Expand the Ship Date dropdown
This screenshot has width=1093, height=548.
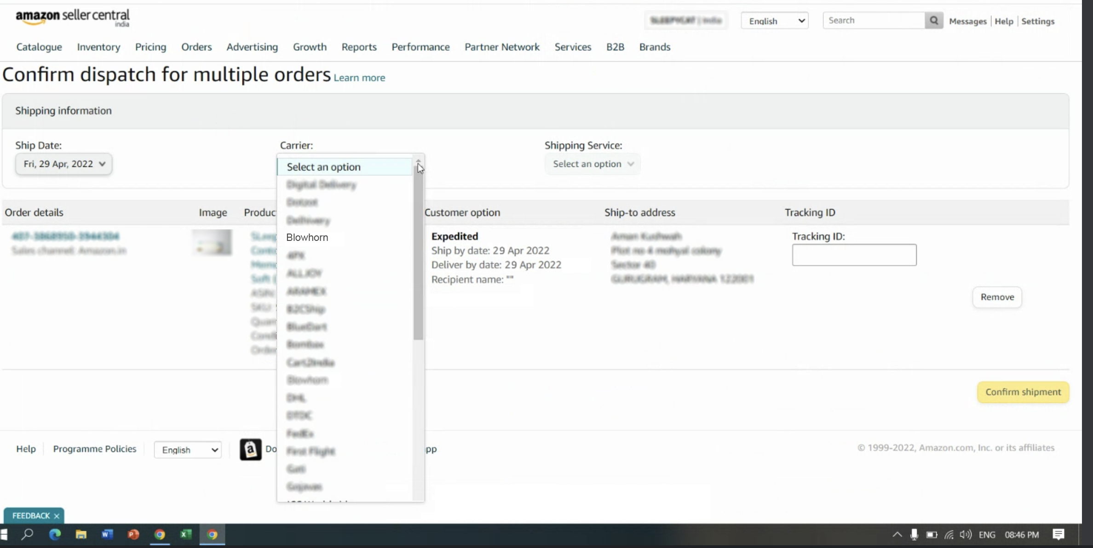(63, 164)
